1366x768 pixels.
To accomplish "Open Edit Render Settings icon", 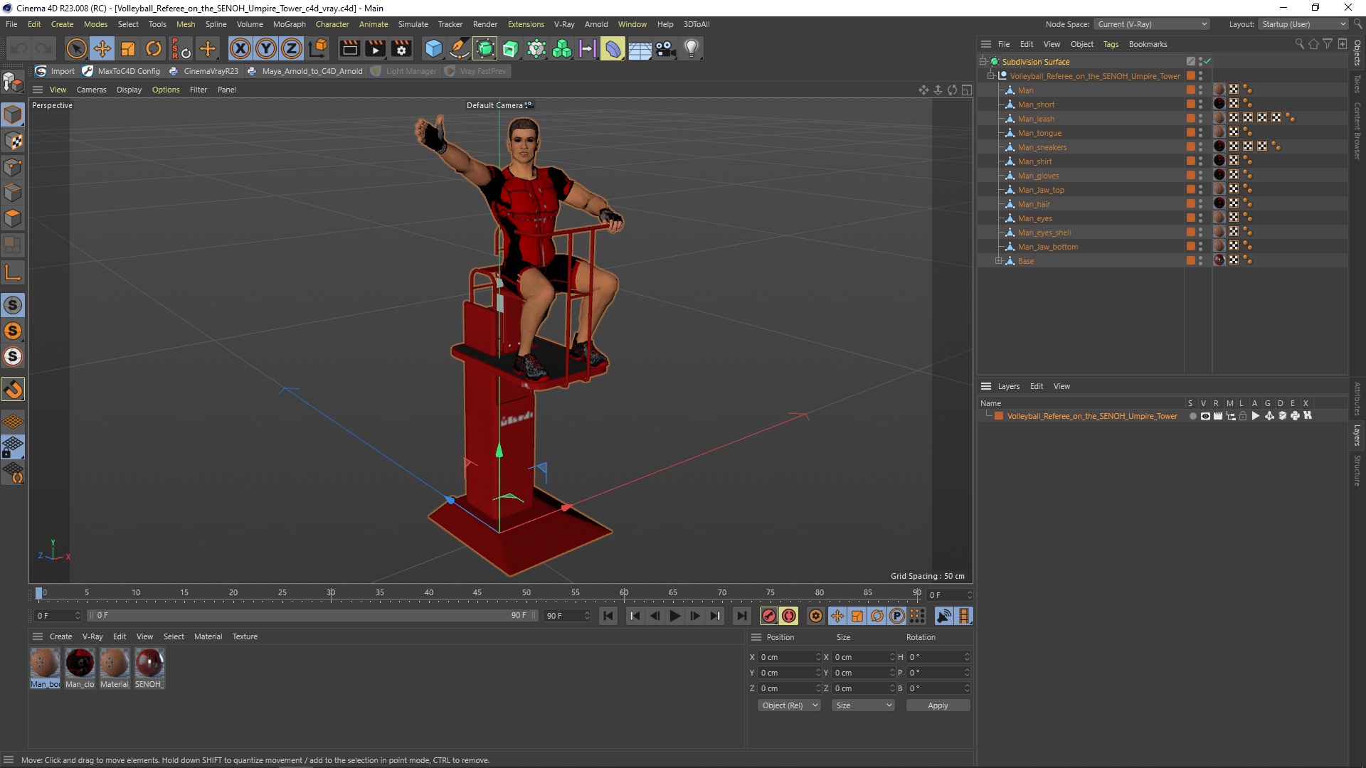I will click(401, 48).
